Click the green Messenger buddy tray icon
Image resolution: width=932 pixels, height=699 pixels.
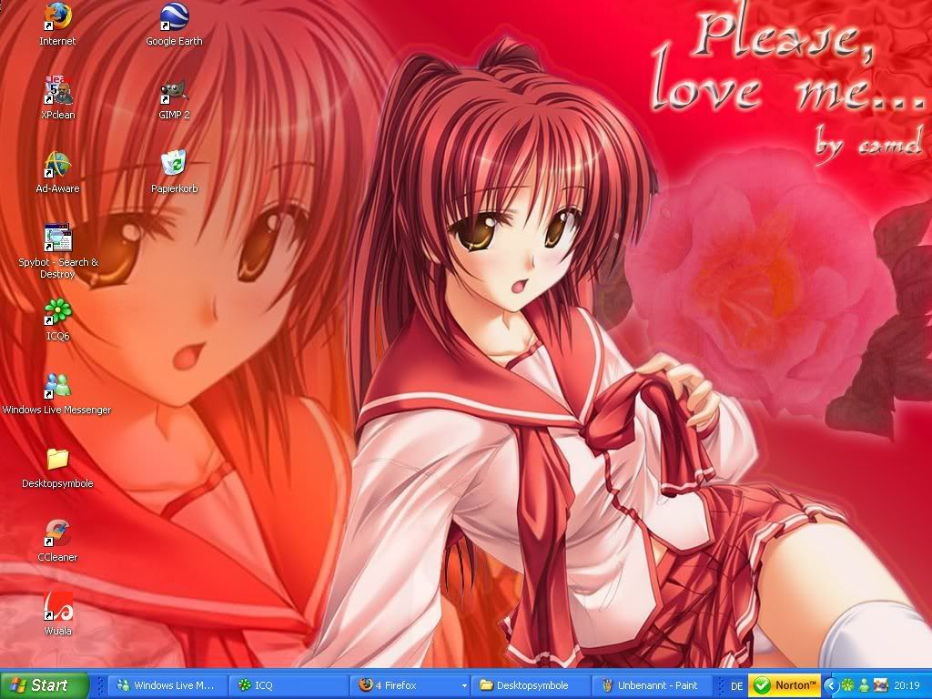click(x=865, y=685)
